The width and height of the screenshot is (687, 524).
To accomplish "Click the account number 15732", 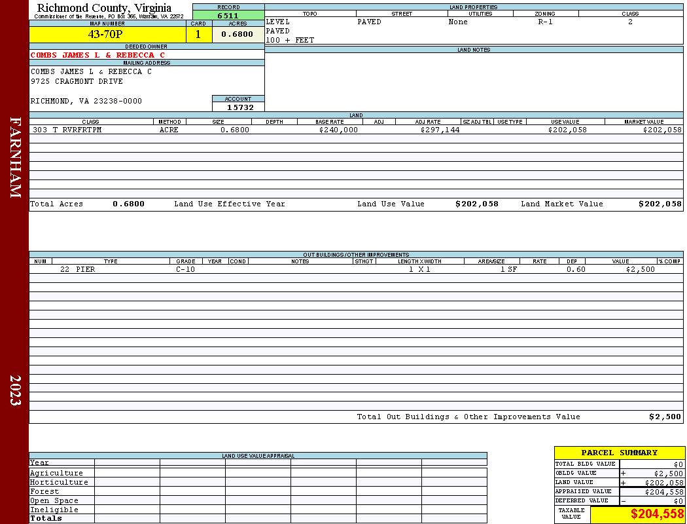I will click(x=240, y=107).
